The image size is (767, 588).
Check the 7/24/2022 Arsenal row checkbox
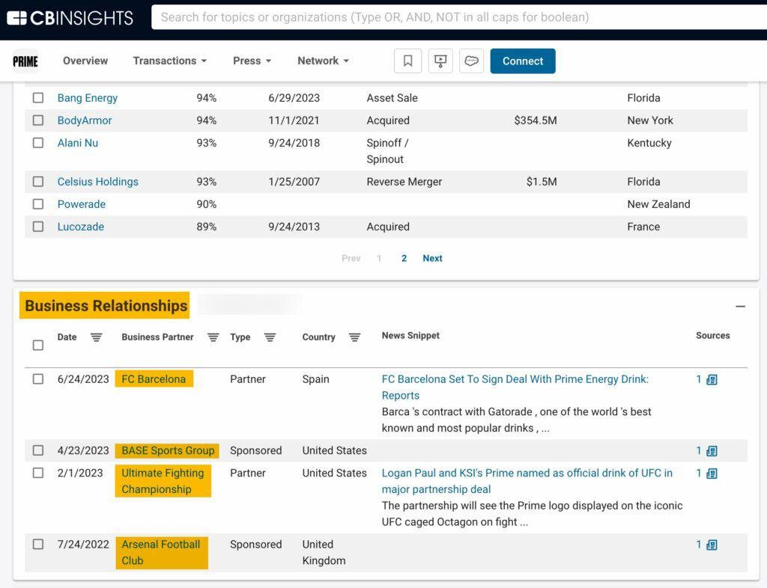click(x=38, y=544)
